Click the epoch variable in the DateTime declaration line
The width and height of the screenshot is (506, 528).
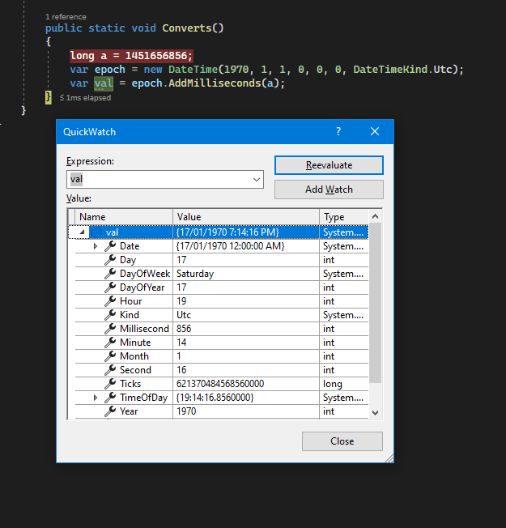click(110, 70)
